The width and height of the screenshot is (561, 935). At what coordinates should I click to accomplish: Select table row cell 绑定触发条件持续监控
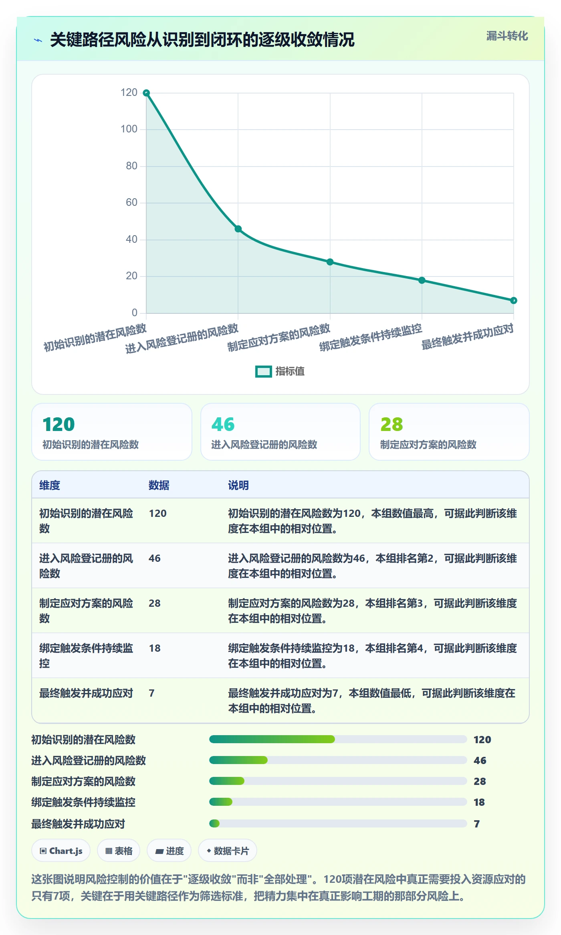pos(86,656)
